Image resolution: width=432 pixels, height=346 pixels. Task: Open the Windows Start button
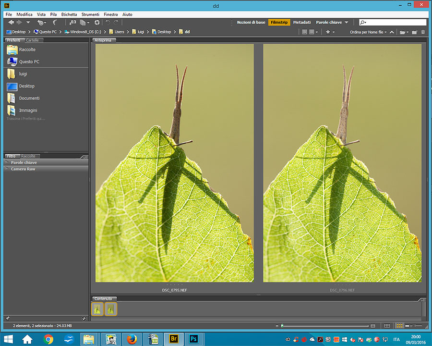(8, 339)
